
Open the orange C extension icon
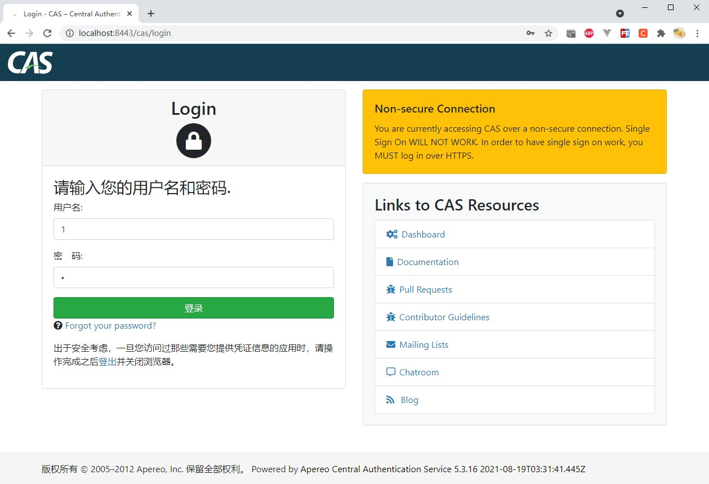tap(643, 33)
